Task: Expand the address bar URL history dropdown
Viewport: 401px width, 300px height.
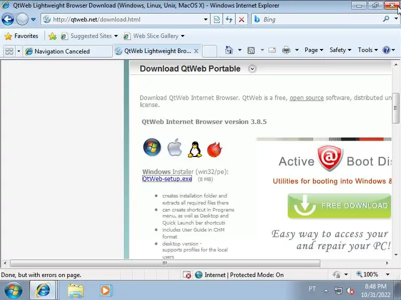Action: click(x=206, y=19)
